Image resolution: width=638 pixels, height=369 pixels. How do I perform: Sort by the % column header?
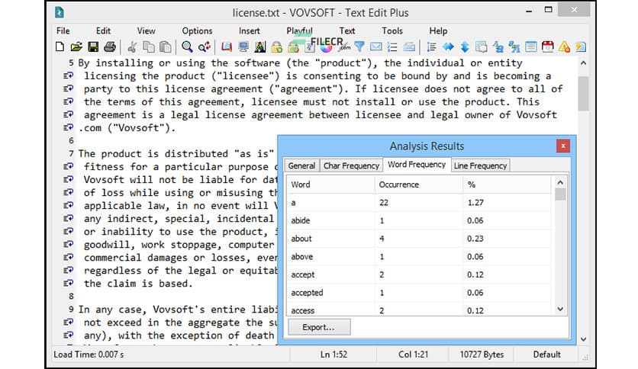point(507,184)
